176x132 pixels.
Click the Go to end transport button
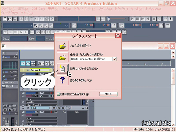[x=148, y=19]
